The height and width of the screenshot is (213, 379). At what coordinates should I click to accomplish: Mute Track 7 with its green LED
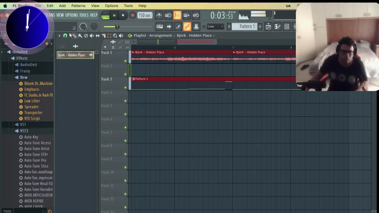pyautogui.click(x=125, y=141)
